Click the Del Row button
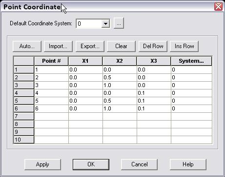 pyautogui.click(x=153, y=46)
